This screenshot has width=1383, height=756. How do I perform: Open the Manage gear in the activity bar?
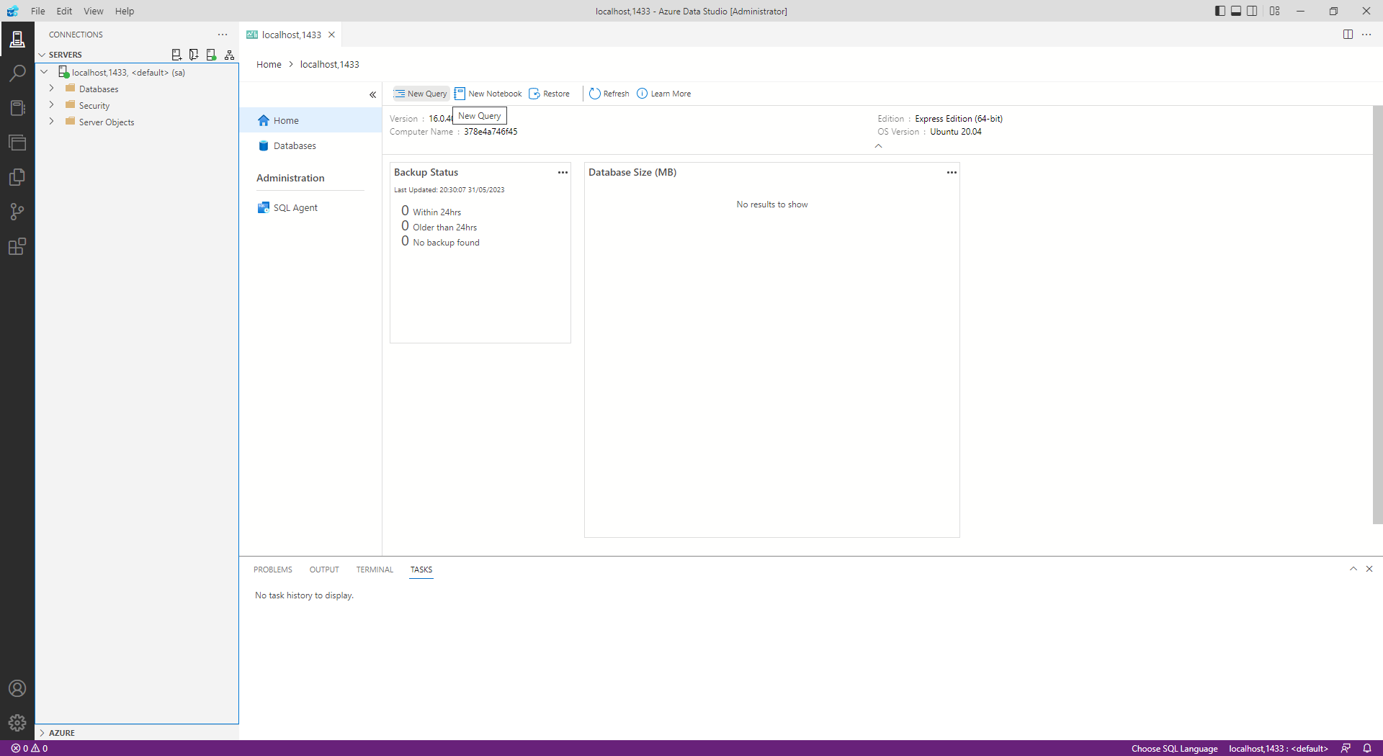pos(17,723)
